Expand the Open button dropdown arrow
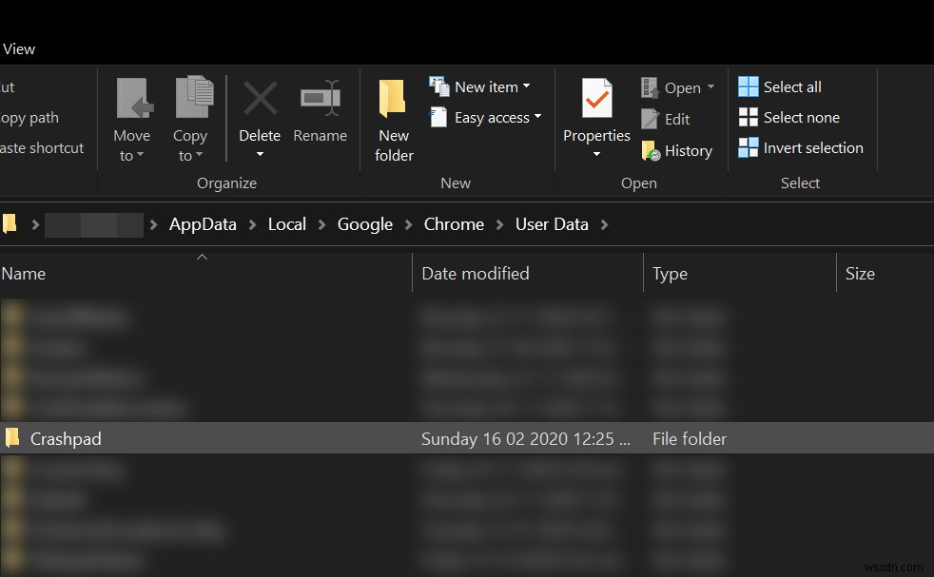The image size is (934, 577). (x=710, y=87)
